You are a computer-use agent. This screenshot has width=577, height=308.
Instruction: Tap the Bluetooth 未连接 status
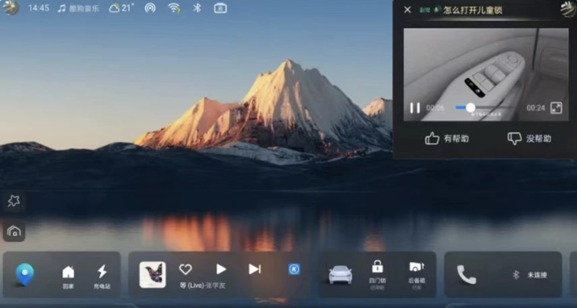point(530,275)
